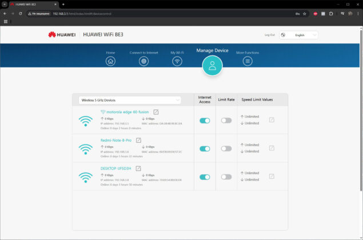Open the Home icon in navigation

pyautogui.click(x=110, y=61)
